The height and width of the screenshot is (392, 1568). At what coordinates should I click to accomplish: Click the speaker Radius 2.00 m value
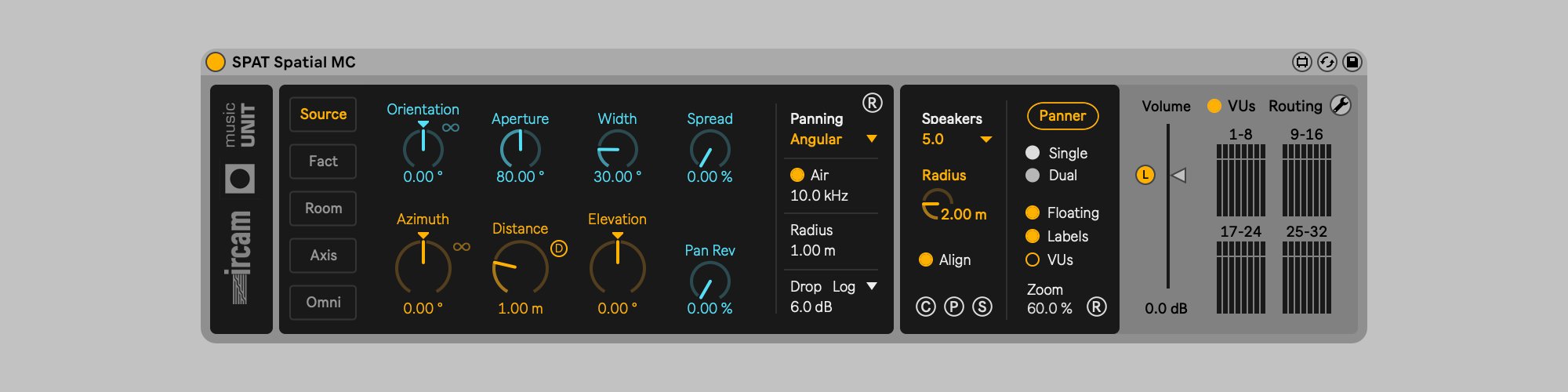[964, 215]
